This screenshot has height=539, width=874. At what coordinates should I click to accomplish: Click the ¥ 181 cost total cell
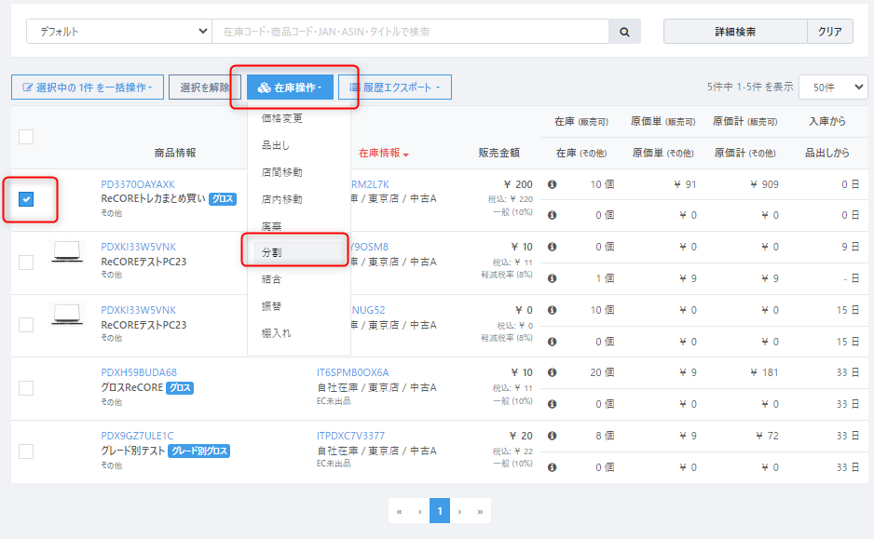coord(764,372)
